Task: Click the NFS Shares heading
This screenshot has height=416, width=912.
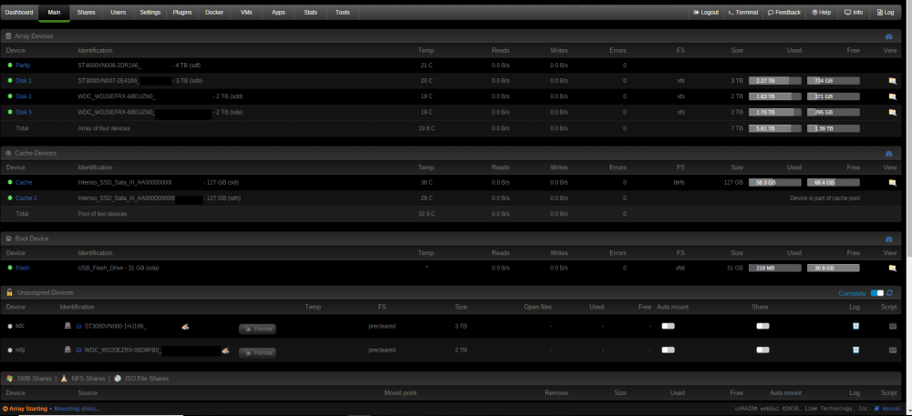Action: pyautogui.click(x=88, y=379)
